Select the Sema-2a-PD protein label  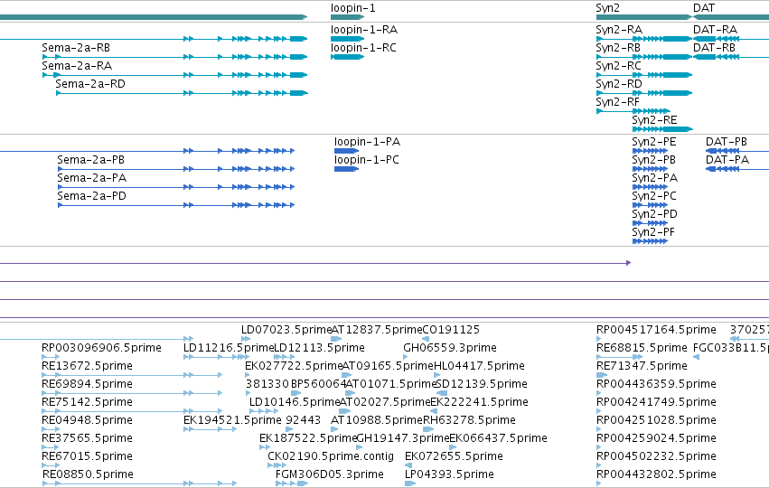91,196
